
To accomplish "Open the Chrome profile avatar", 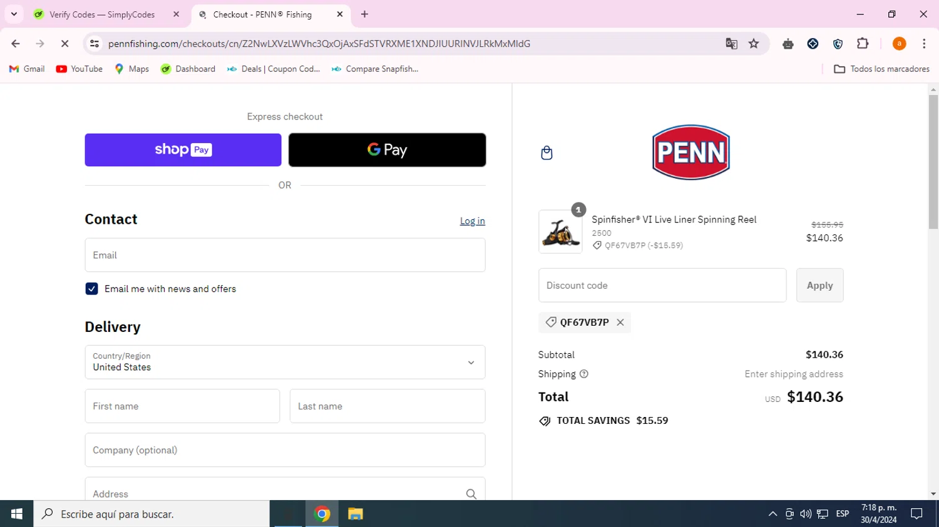I will pyautogui.click(x=899, y=44).
